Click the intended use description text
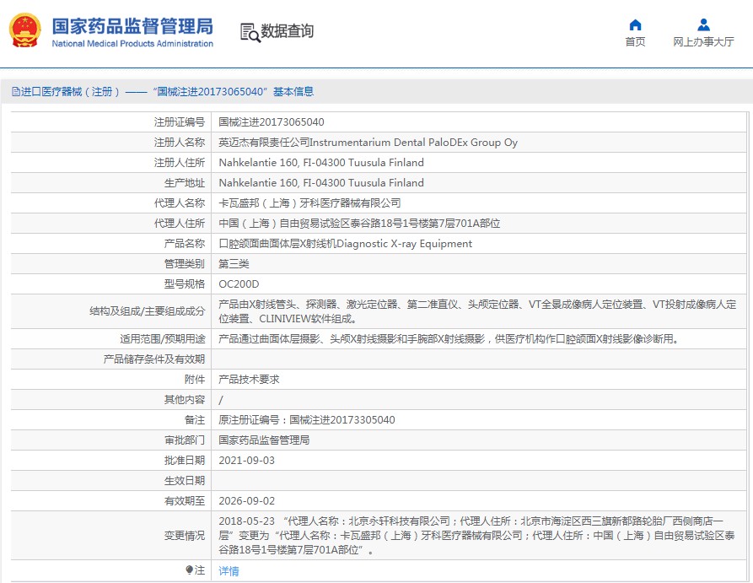 [x=450, y=339]
